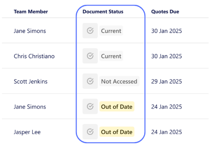Select 24 Jan 2025 date in Jasper Lee's row
Image resolution: width=210 pixels, height=154 pixels.
tap(167, 132)
